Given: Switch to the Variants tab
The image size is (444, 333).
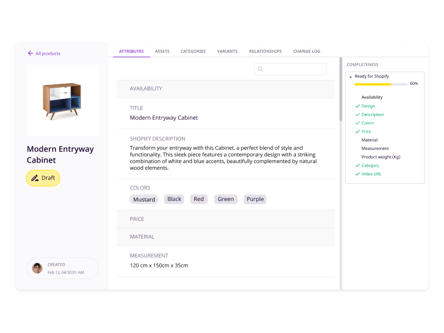Looking at the screenshot, I should pos(228,51).
